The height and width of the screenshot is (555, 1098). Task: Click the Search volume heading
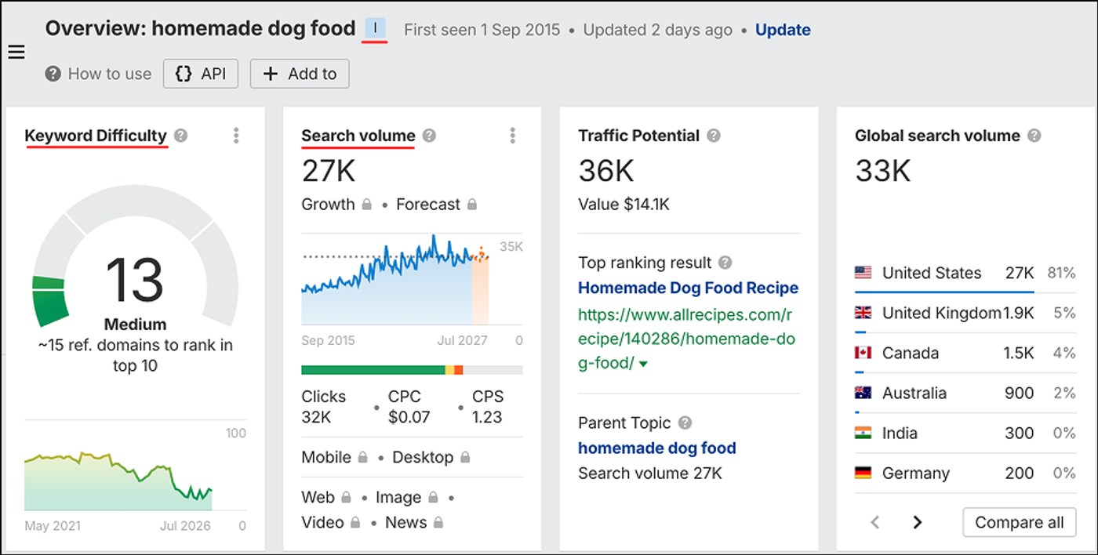pyautogui.click(x=358, y=136)
